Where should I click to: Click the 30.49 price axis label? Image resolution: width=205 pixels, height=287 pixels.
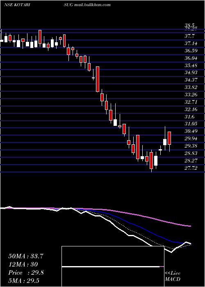[x=191, y=131]
